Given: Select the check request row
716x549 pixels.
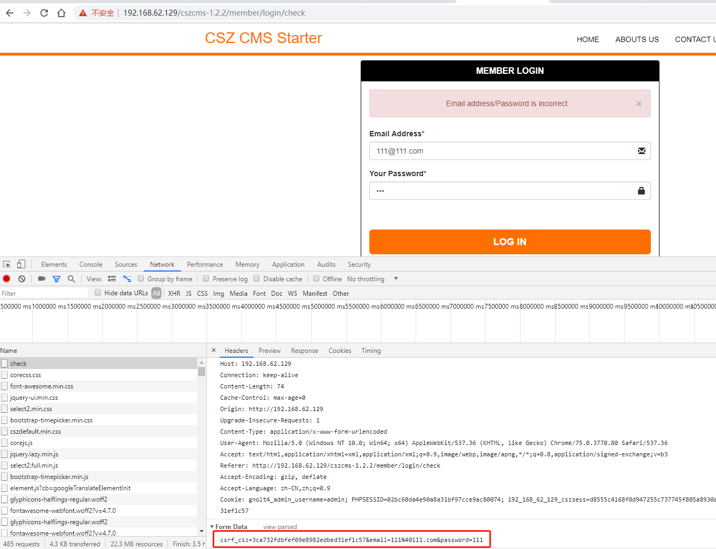Looking at the screenshot, I should [99, 364].
